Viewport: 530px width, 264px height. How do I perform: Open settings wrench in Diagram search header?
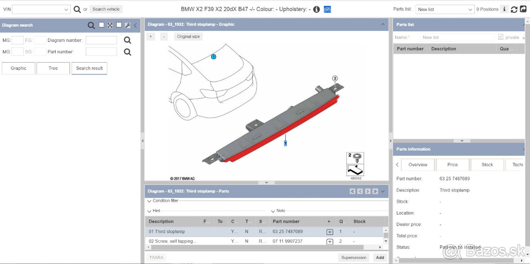click(x=127, y=26)
